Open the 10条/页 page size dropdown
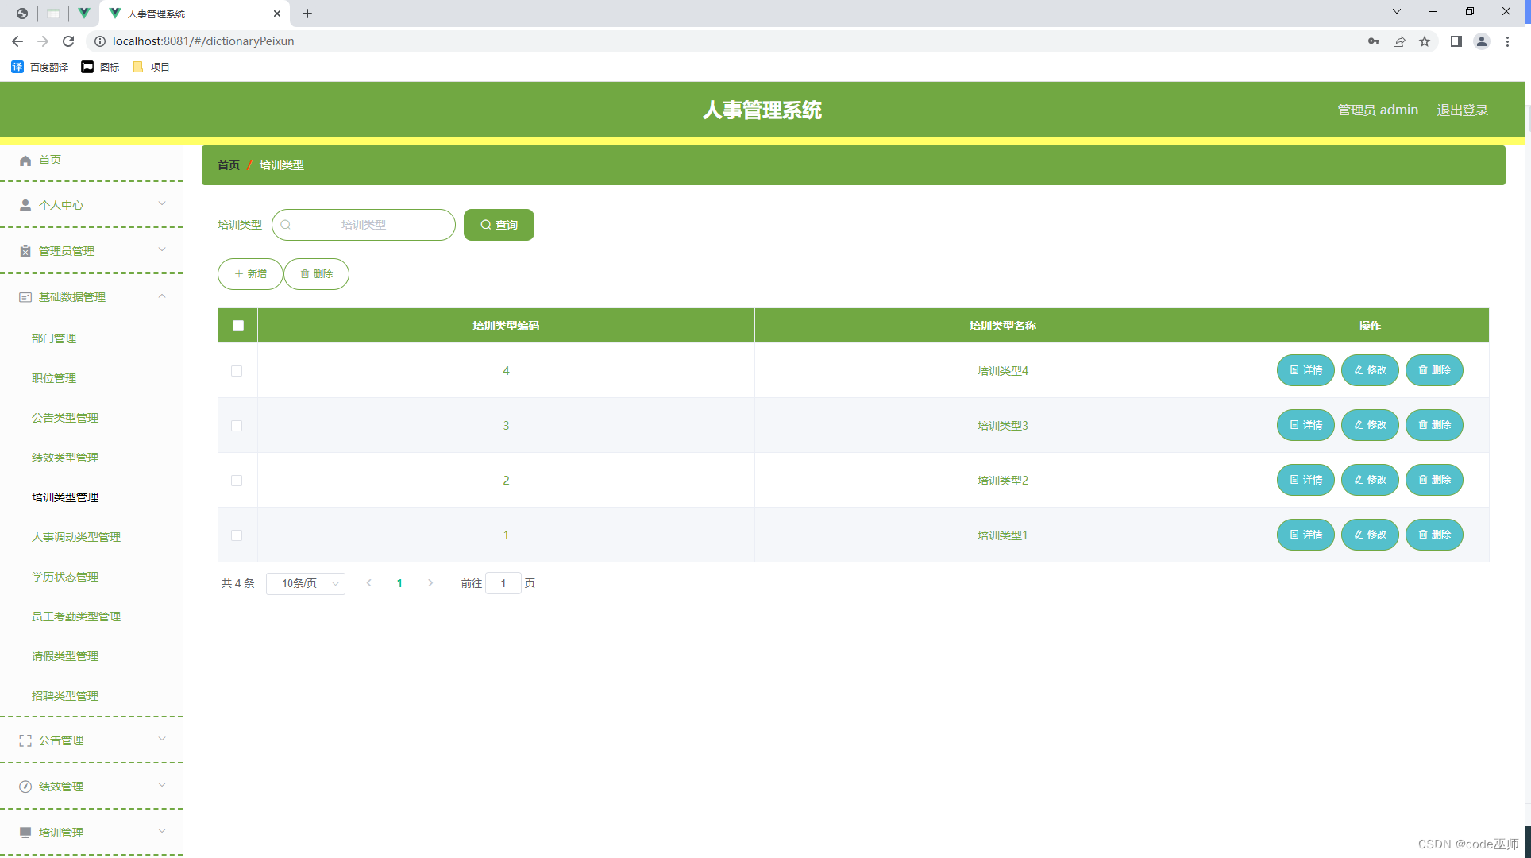Image resolution: width=1531 pixels, height=858 pixels. (306, 583)
